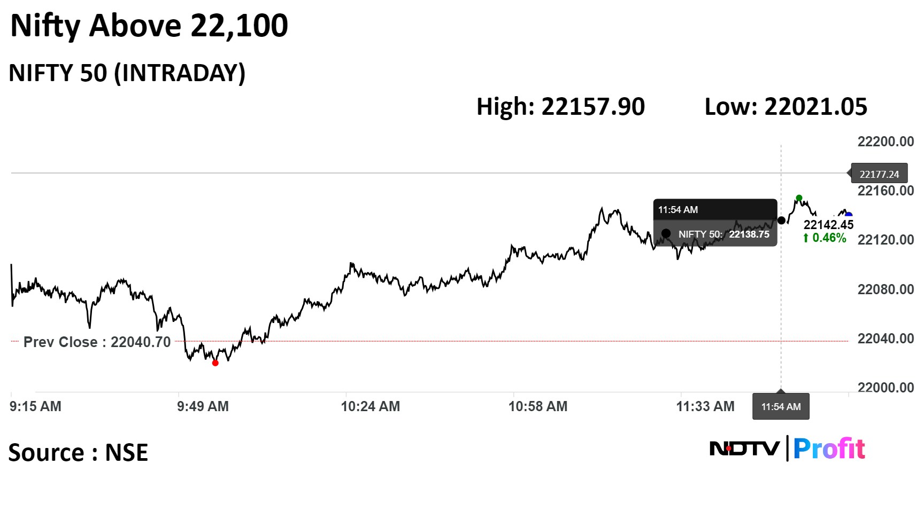This screenshot has width=924, height=519.
Task: Click the black series dot inside tooltip
Action: (x=666, y=233)
